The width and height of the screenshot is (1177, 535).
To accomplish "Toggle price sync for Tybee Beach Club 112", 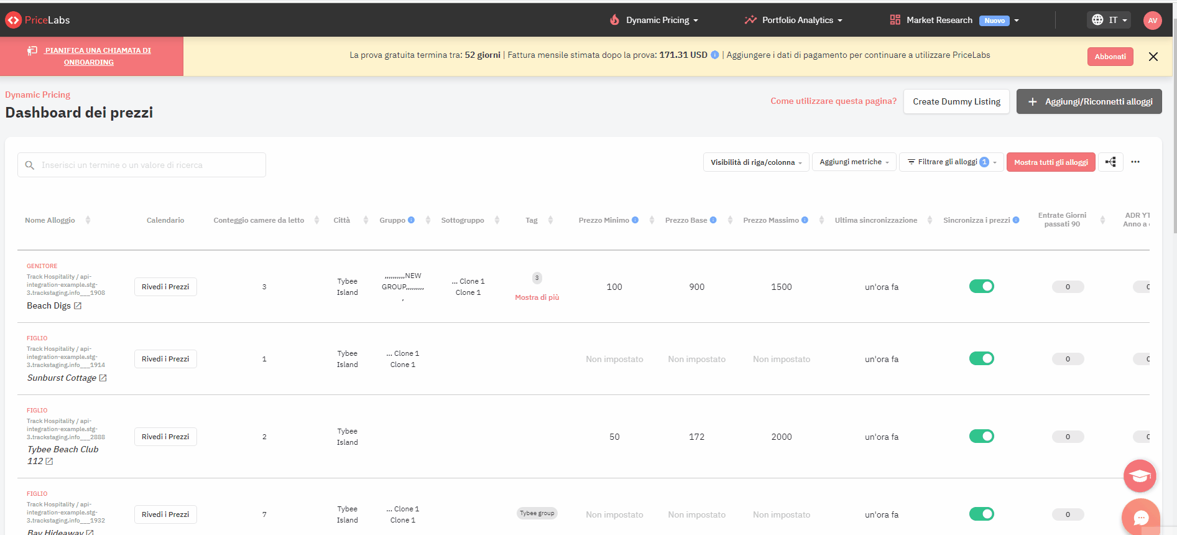I will 981,436.
